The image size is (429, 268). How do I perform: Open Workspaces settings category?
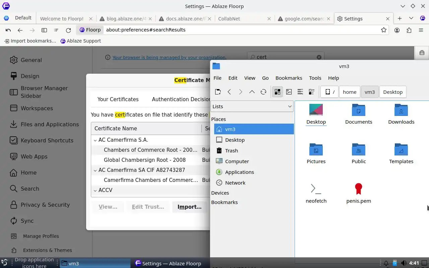pos(37,109)
